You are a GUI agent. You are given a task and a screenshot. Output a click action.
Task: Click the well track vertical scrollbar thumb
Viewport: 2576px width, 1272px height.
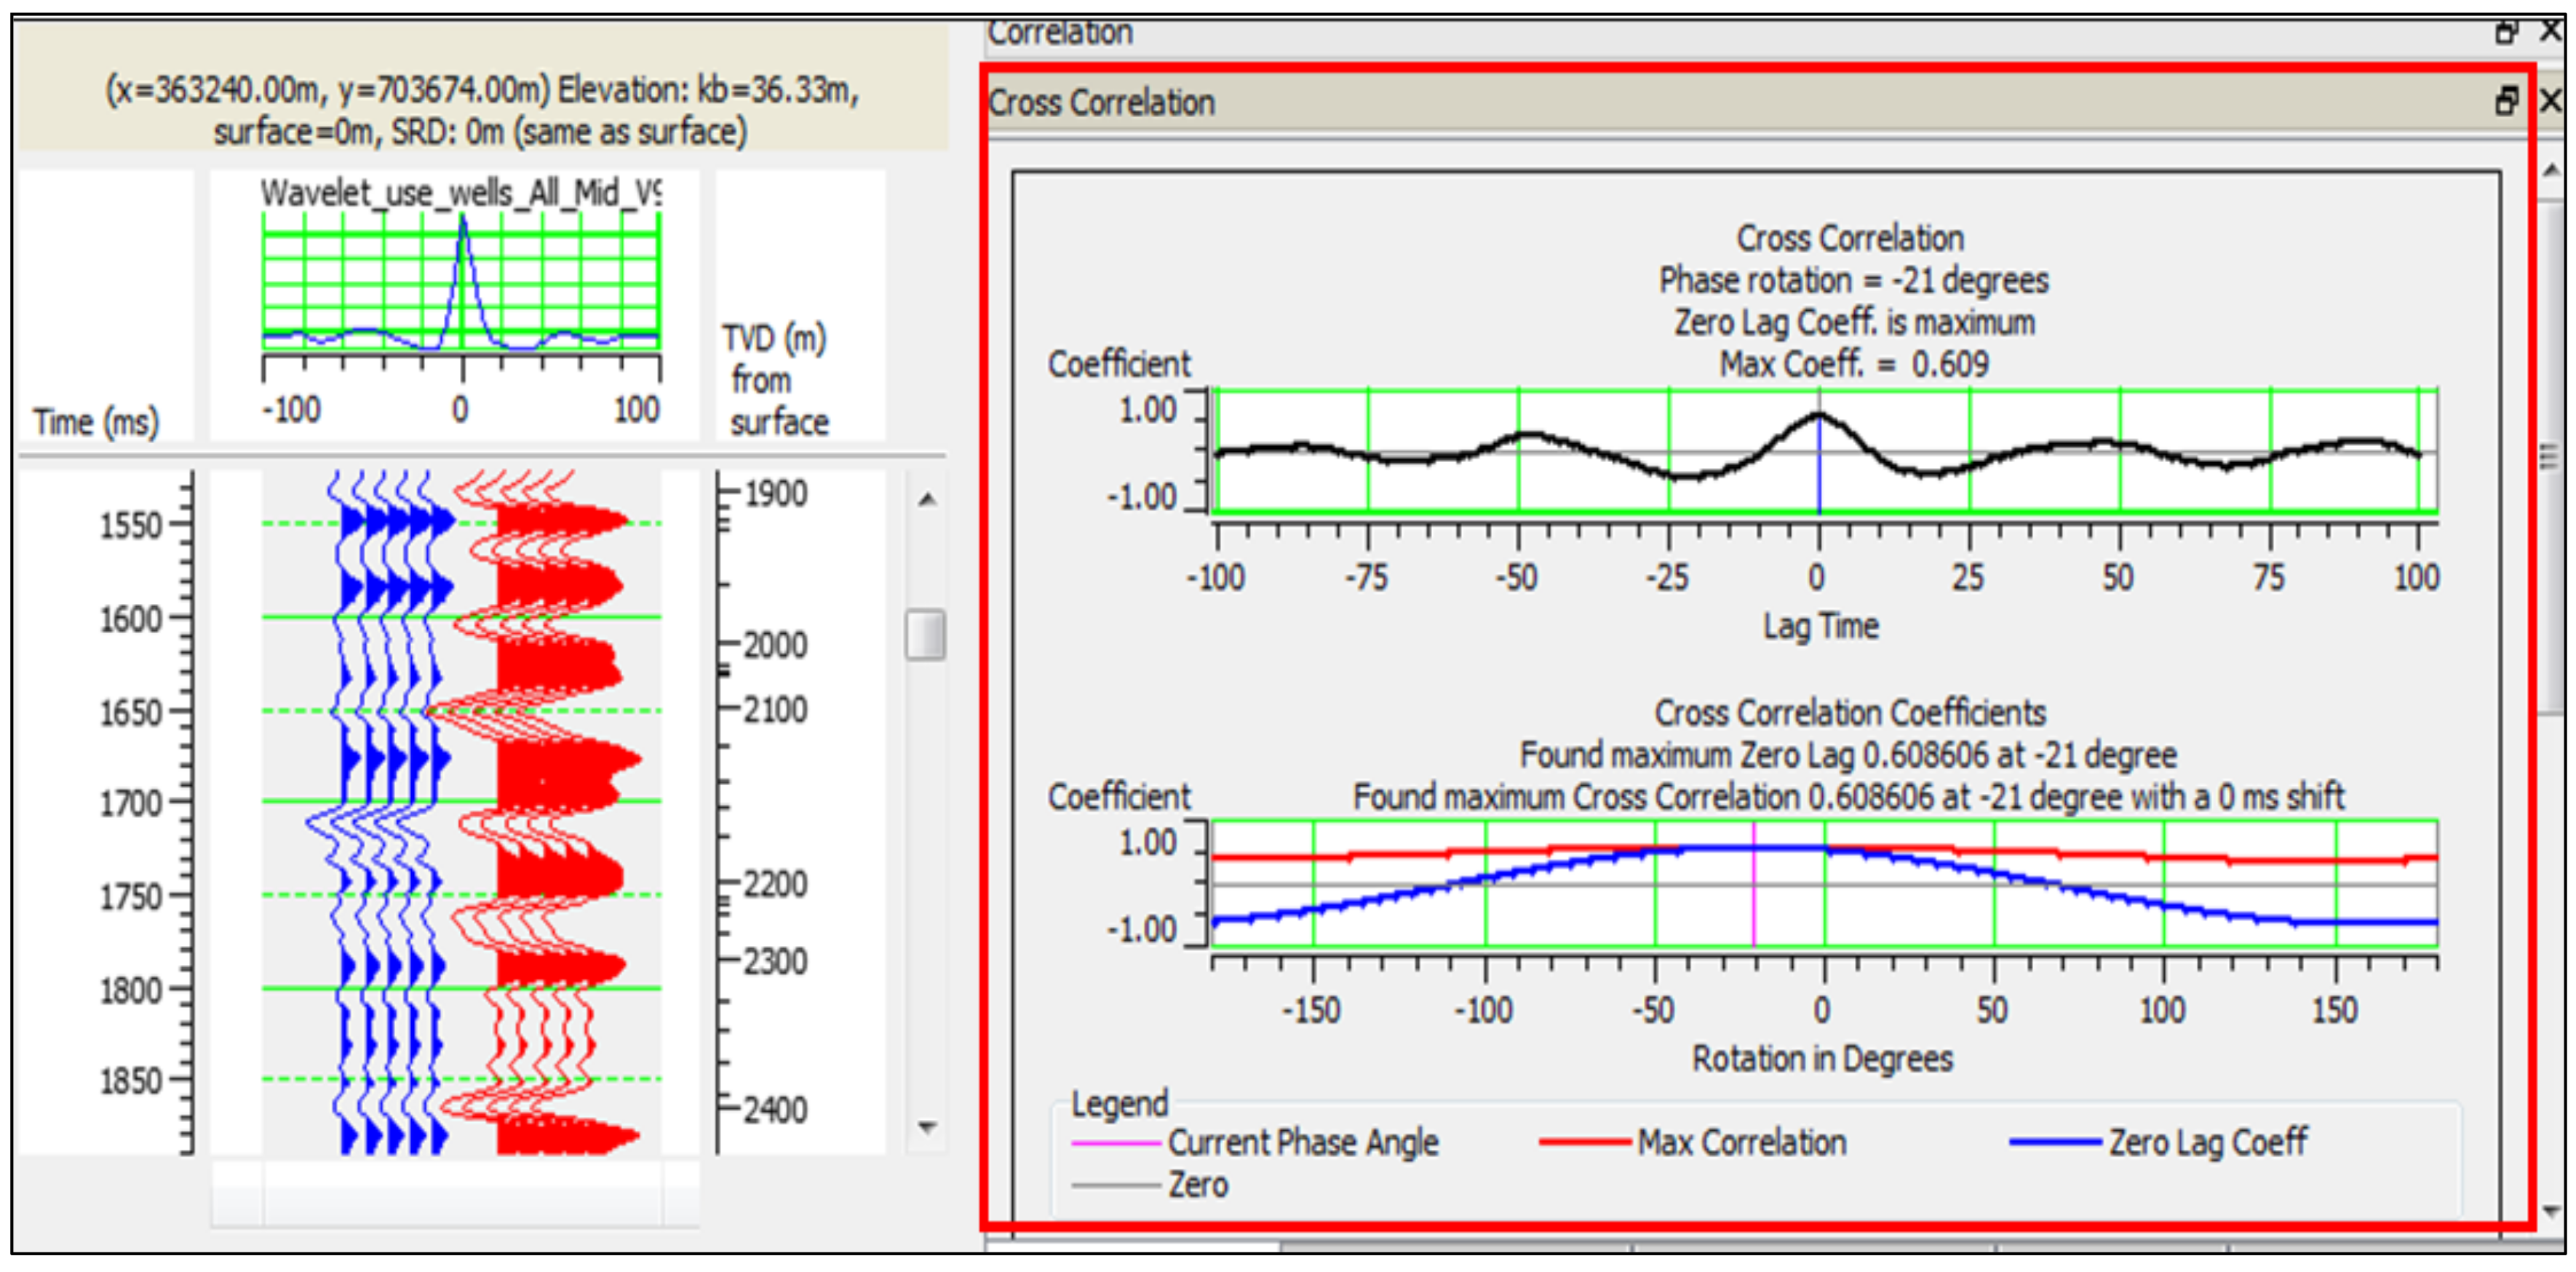[x=925, y=635]
